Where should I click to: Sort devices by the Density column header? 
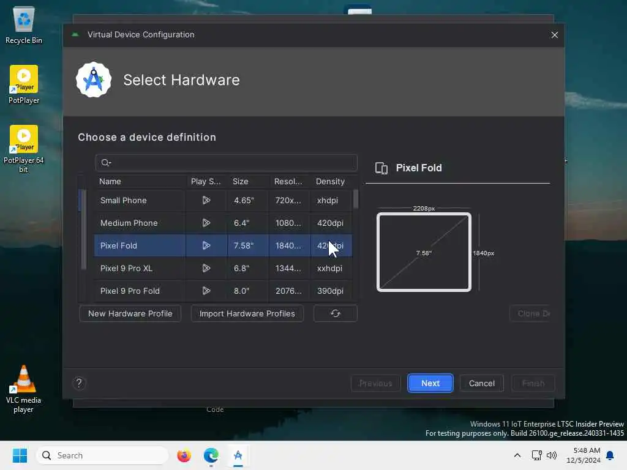(x=332, y=181)
